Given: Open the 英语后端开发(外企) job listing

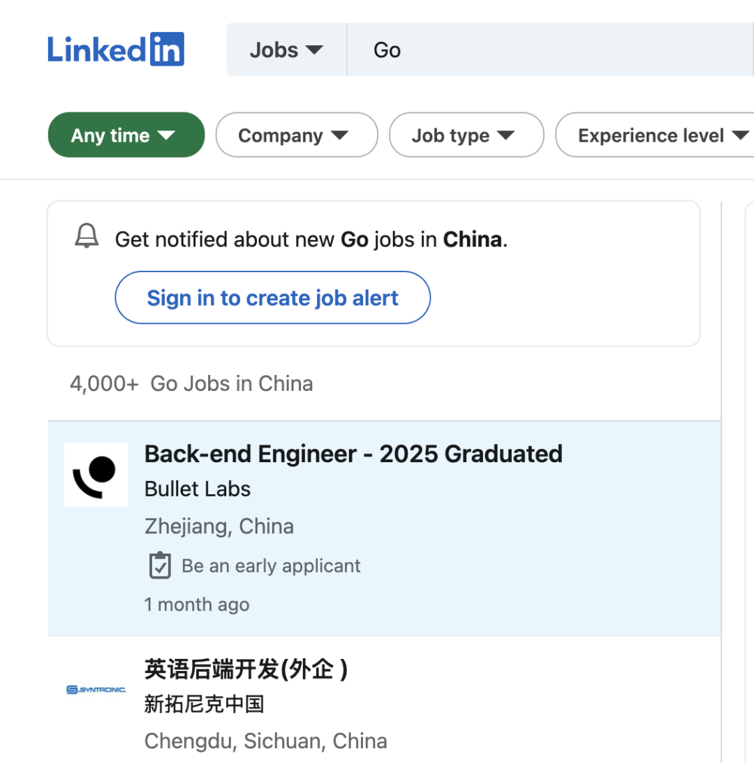Looking at the screenshot, I should 246,669.
